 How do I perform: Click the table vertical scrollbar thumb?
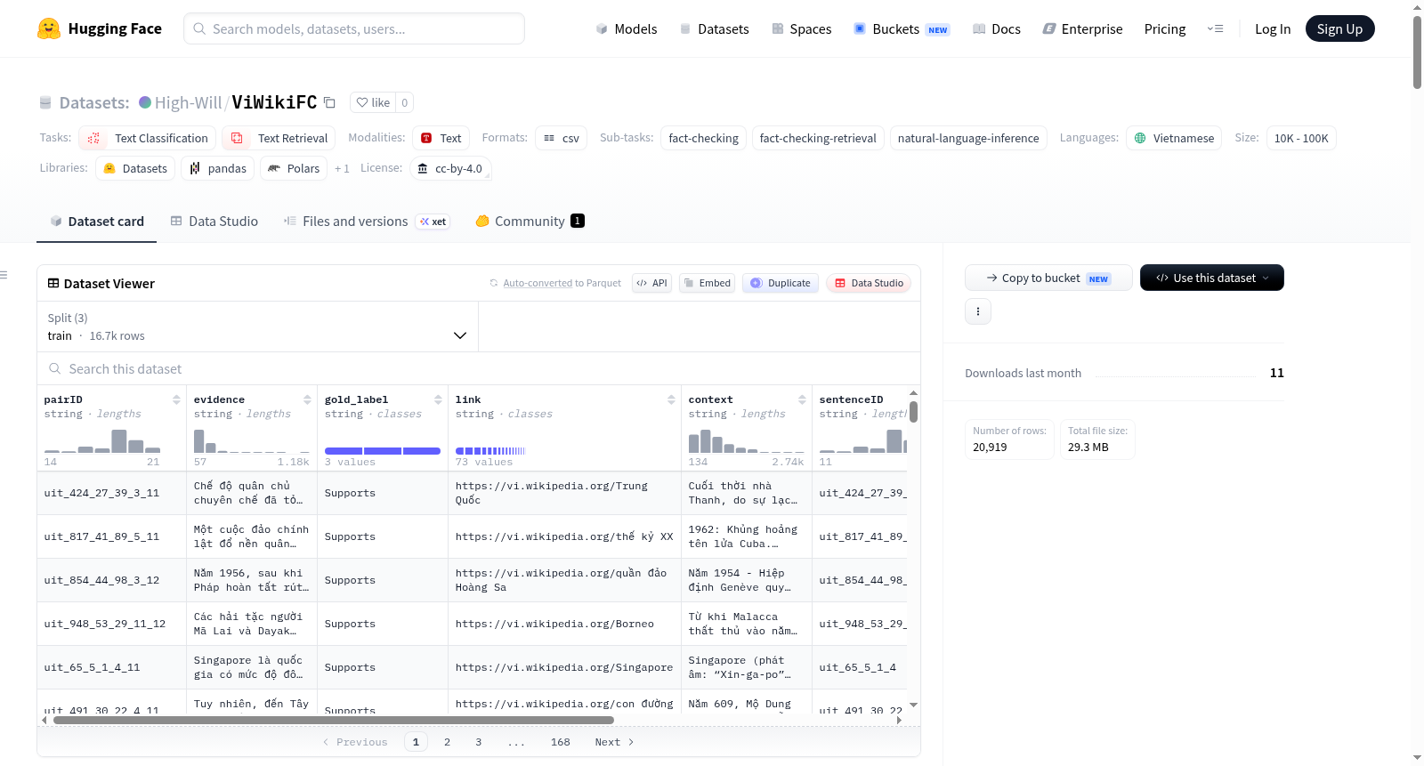click(x=913, y=412)
